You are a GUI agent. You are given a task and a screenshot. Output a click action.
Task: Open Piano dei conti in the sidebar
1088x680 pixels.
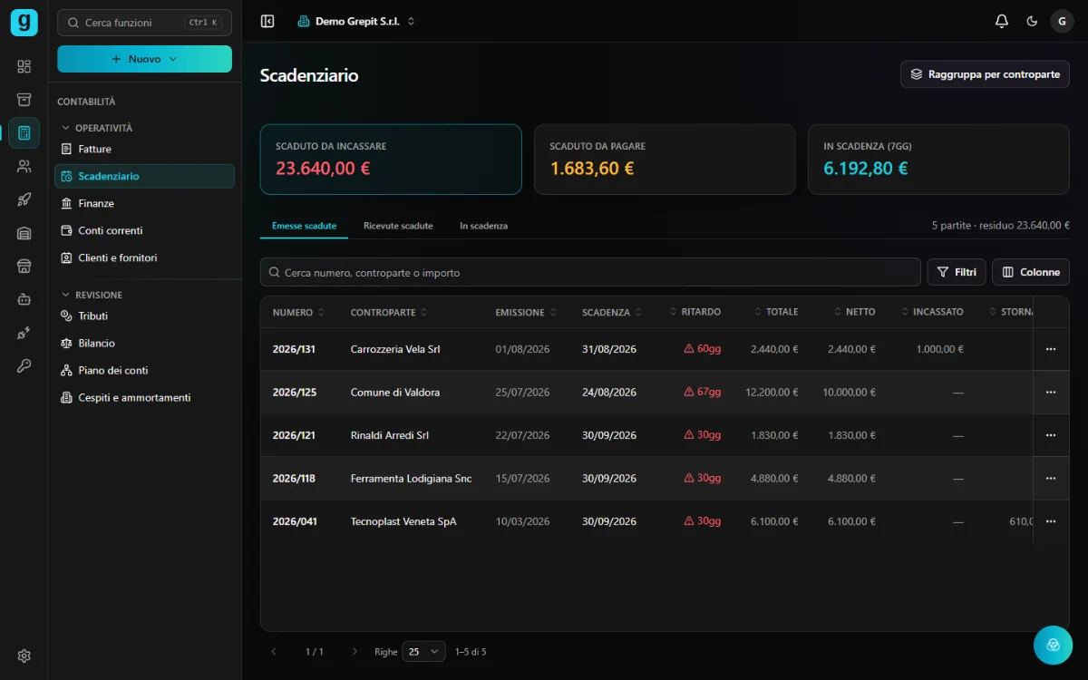[x=145, y=370]
